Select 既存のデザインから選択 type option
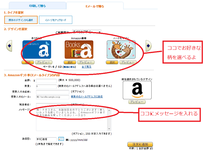204x150 pixels. 21,20
